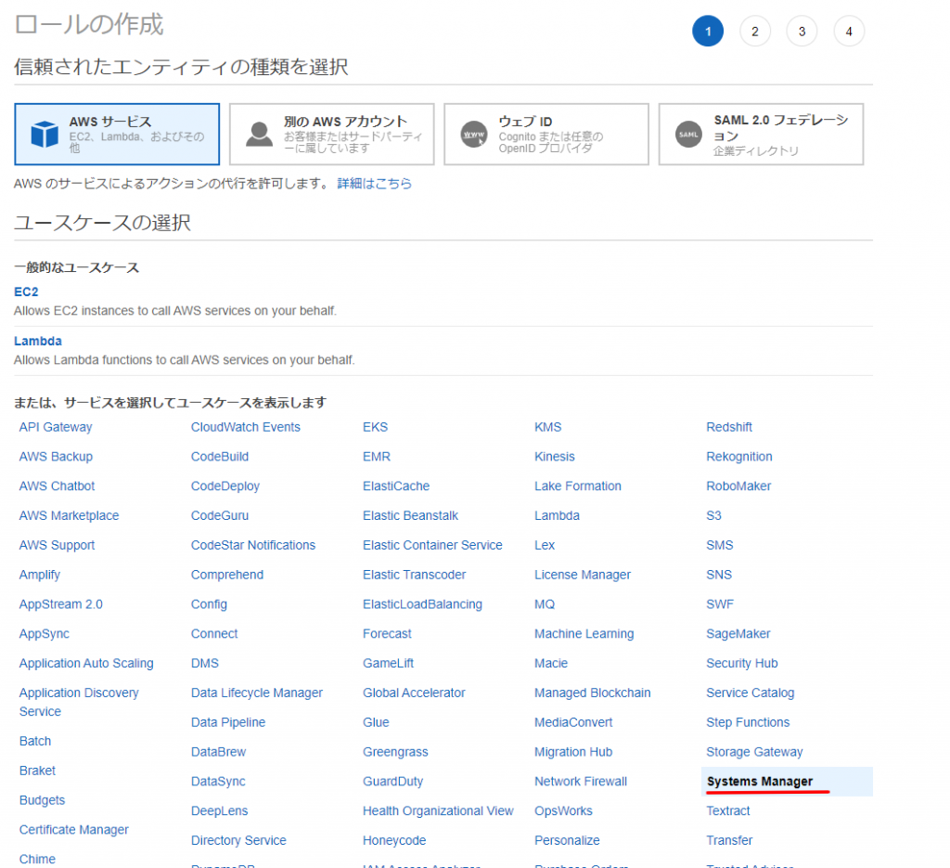Choose the 別の AWS アカウント entity card
Screen dimensions: 950x868
[x=331, y=134]
